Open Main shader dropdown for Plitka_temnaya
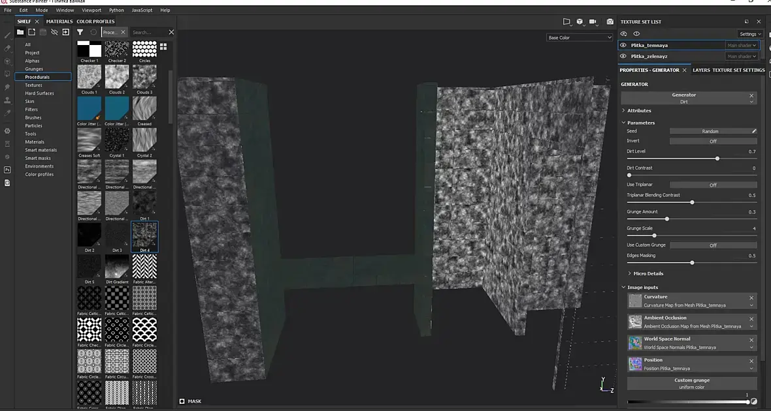 (x=742, y=45)
